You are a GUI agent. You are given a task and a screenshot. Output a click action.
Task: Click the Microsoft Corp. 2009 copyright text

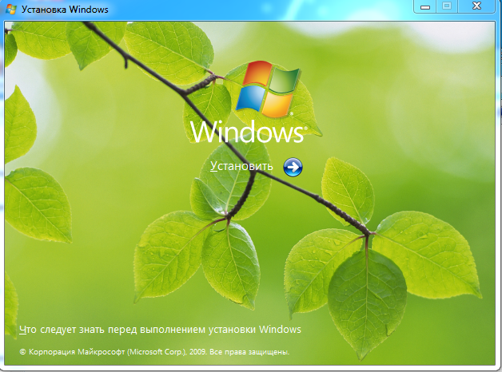pyautogui.click(x=154, y=352)
